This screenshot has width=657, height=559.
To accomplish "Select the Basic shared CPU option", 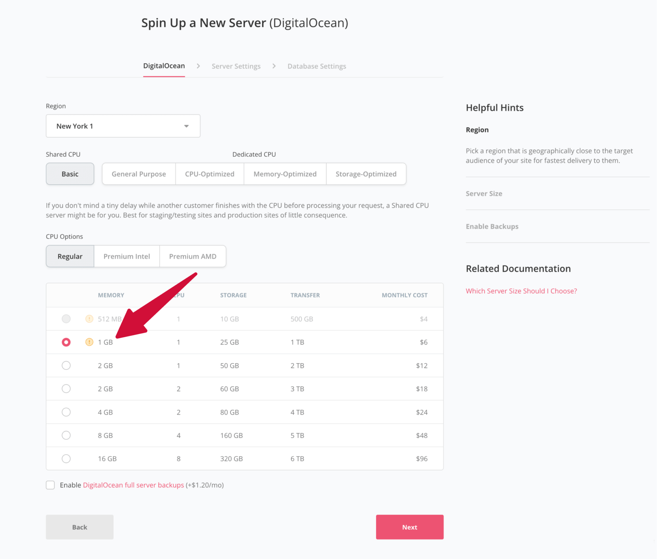I will (x=70, y=174).
